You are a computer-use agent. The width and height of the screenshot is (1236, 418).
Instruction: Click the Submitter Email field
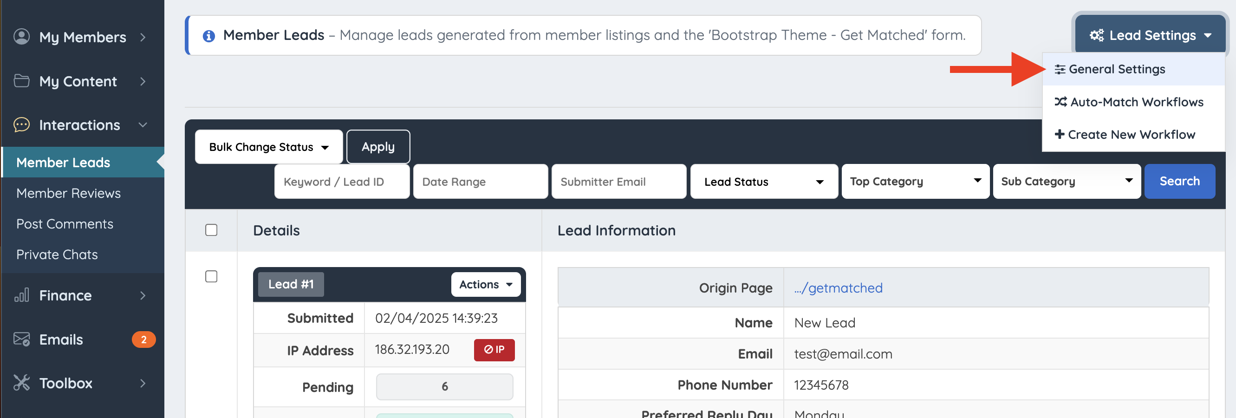coord(618,182)
